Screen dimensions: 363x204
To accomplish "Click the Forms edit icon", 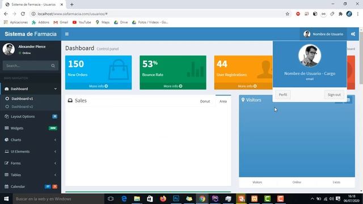I will [6, 163].
